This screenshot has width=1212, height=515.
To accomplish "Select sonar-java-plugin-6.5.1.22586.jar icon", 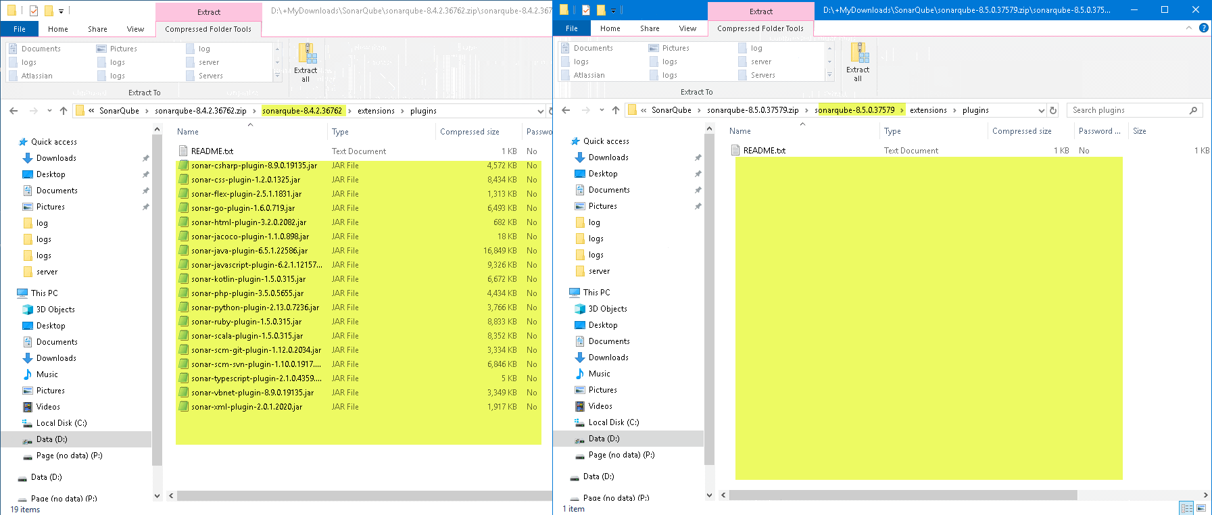I will coord(183,251).
